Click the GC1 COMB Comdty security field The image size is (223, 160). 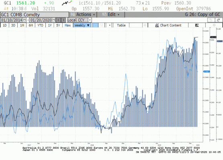(35, 15)
